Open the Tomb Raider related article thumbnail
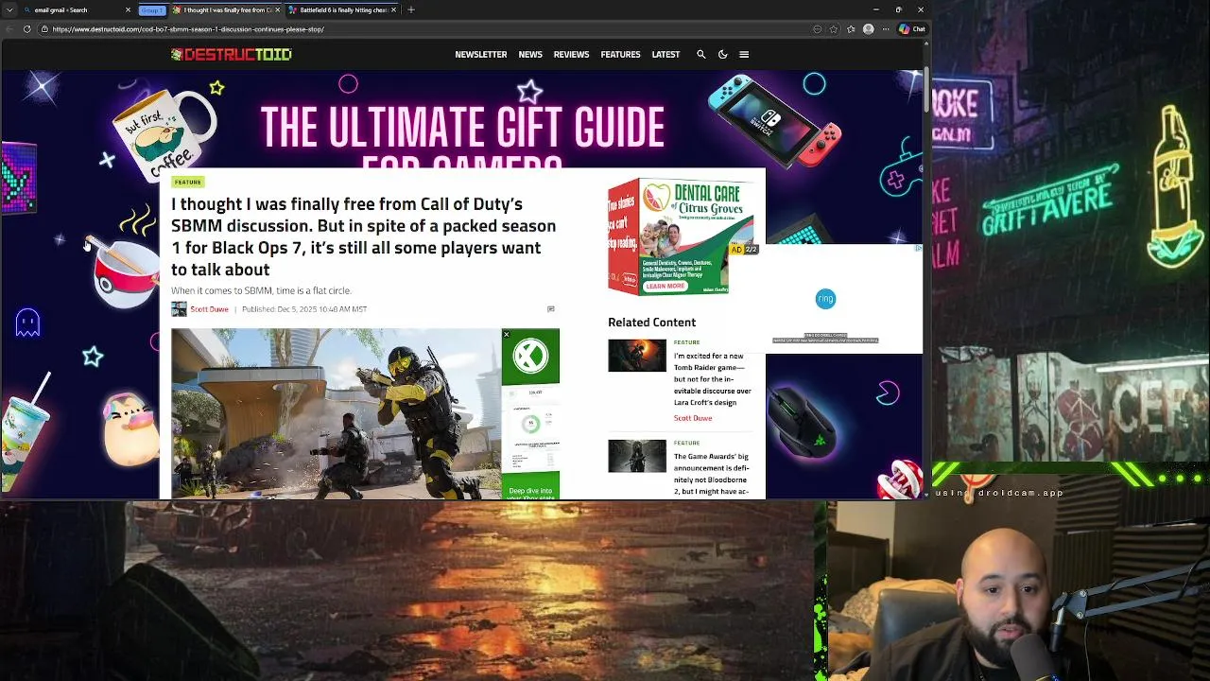Screen dimensions: 1210x681 [x=636, y=356]
